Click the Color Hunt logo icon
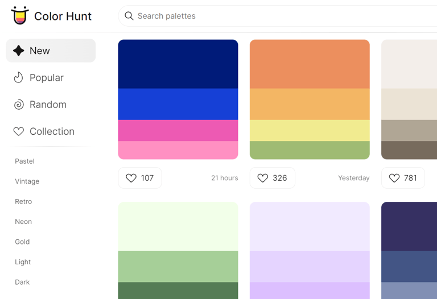This screenshot has height=299, width=437. [20, 15]
